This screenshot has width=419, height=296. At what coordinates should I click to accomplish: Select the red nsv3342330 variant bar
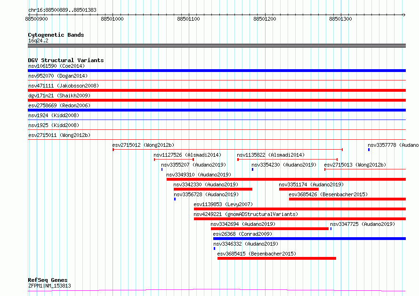[213, 189]
